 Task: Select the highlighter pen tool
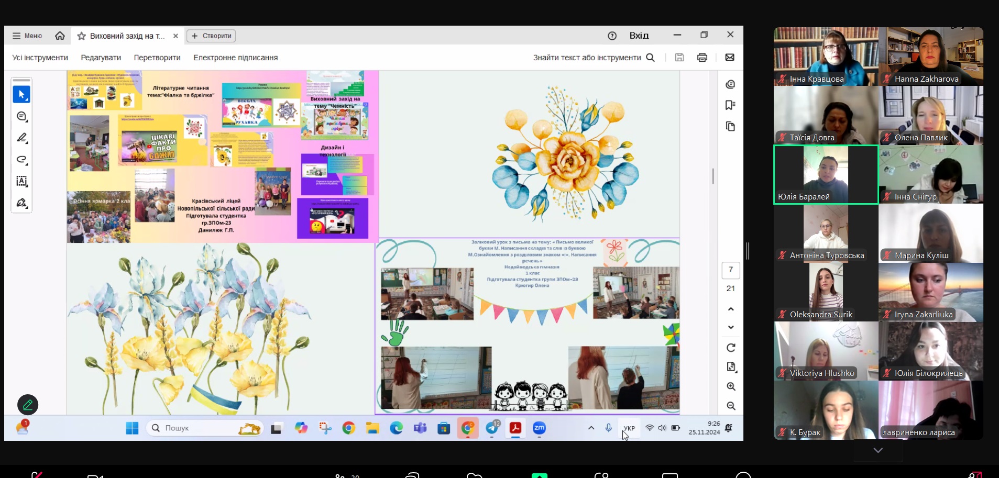pos(21,138)
